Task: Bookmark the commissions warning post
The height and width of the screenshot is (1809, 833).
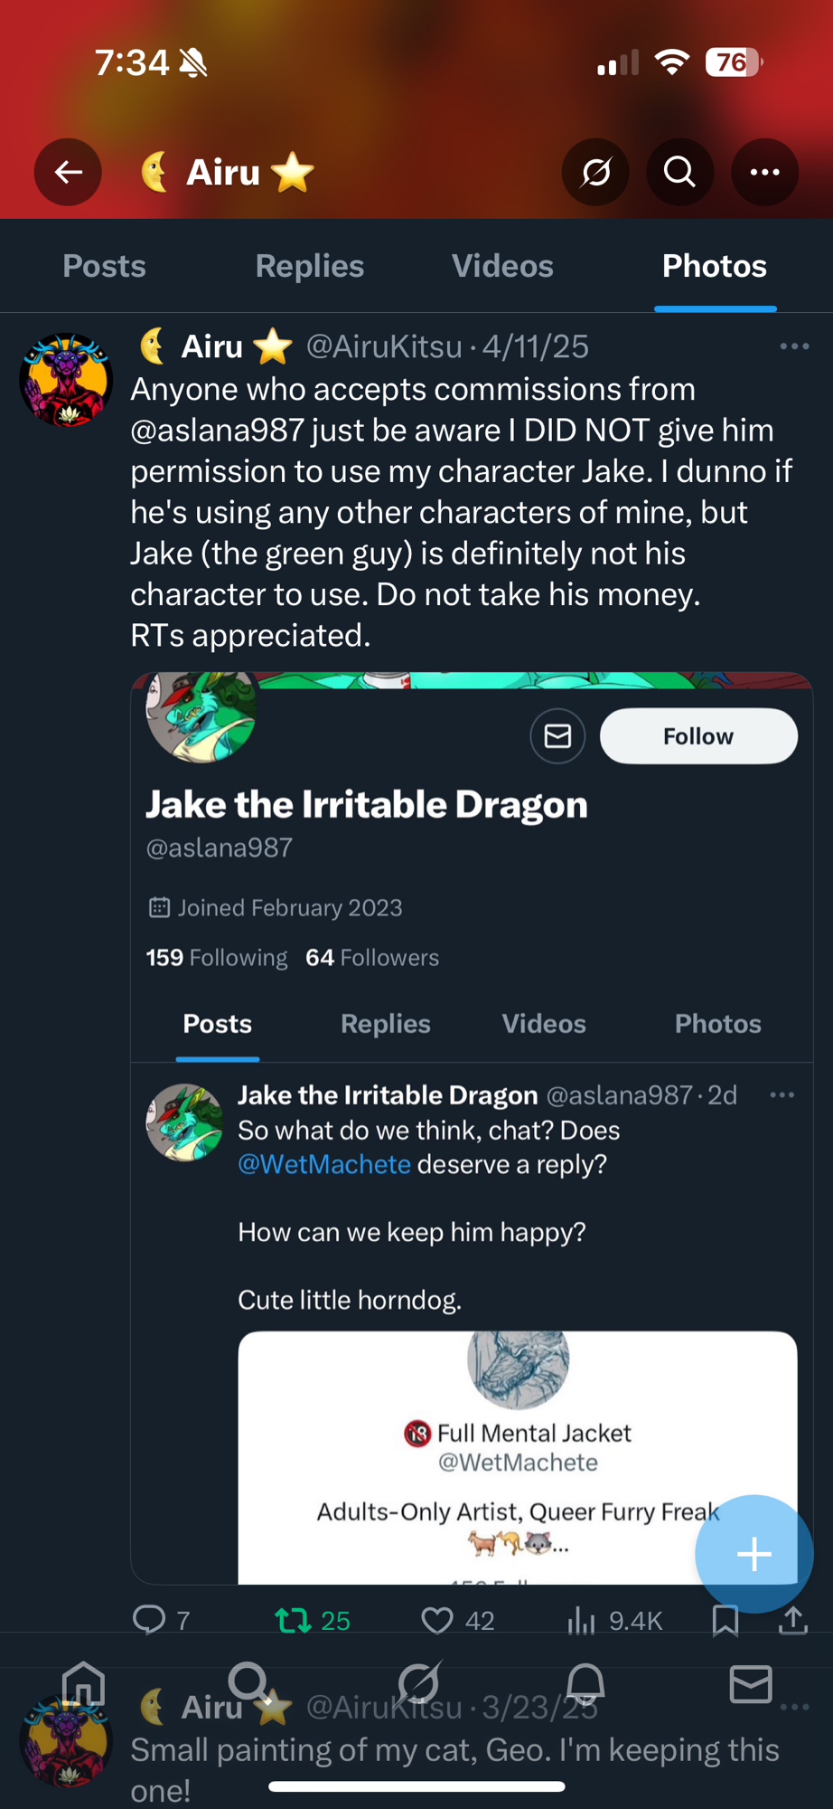Action: coord(725,1620)
